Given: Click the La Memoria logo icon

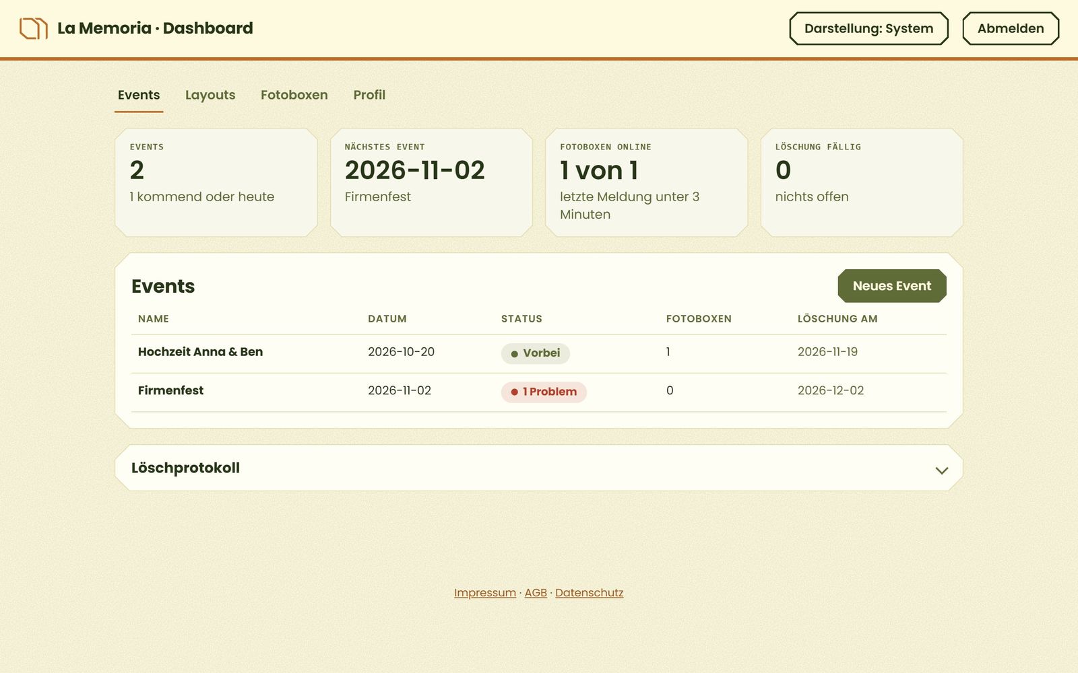Looking at the screenshot, I should pos(34,28).
